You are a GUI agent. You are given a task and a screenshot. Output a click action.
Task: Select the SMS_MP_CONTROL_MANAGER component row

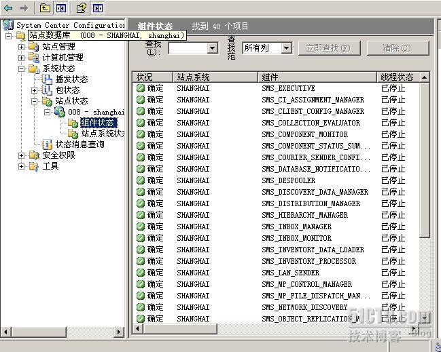[276, 284]
